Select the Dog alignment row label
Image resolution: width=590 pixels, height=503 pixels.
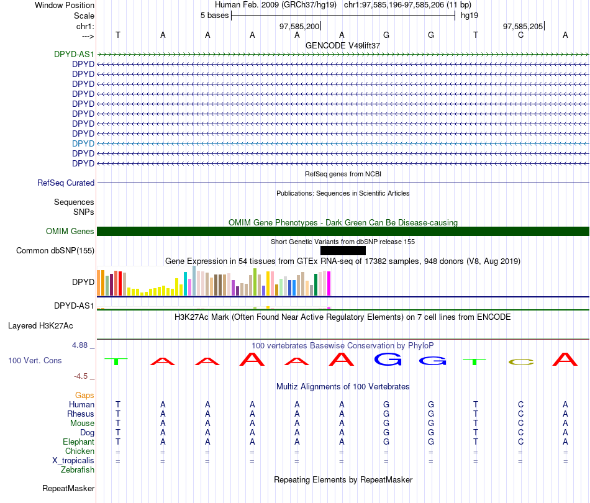pyautogui.click(x=87, y=433)
